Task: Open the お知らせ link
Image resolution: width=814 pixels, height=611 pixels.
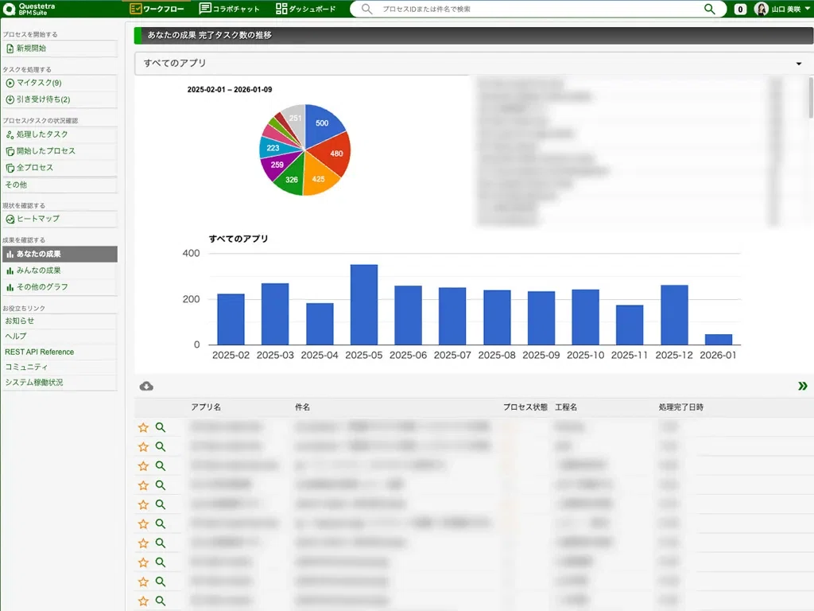Action: coord(20,321)
